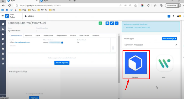Open a new browser tab
184x99 pixels.
tap(75, 1)
